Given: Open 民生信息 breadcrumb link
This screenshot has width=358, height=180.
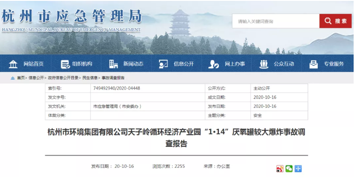Looking at the screenshot, I should [x=90, y=78].
